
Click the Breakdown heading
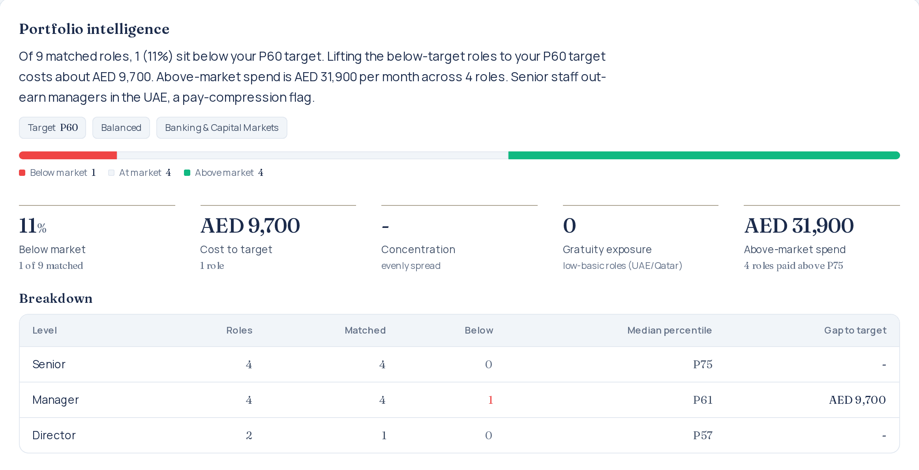coord(56,298)
